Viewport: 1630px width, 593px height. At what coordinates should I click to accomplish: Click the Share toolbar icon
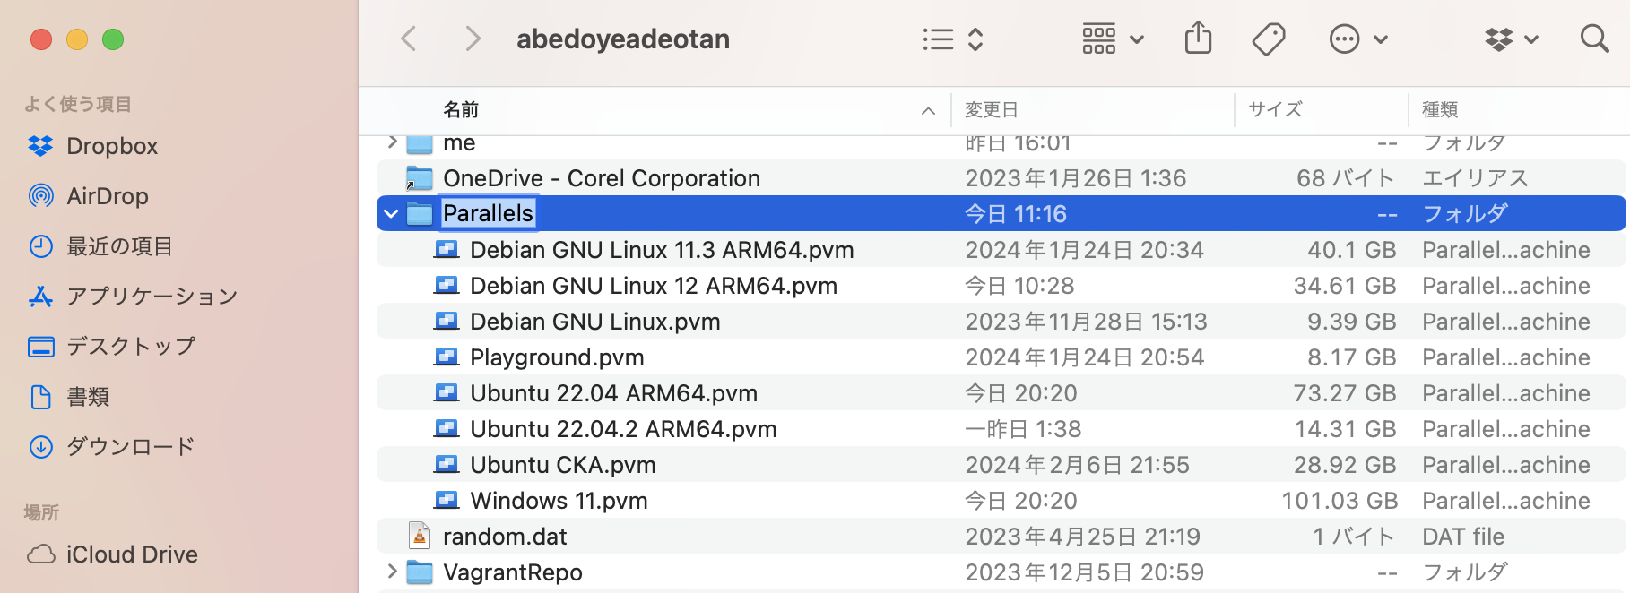(1198, 39)
